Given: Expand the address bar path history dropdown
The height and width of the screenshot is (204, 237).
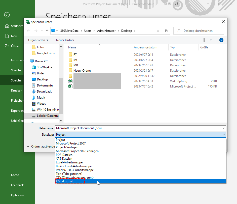Looking at the screenshot, I should point(158,31).
